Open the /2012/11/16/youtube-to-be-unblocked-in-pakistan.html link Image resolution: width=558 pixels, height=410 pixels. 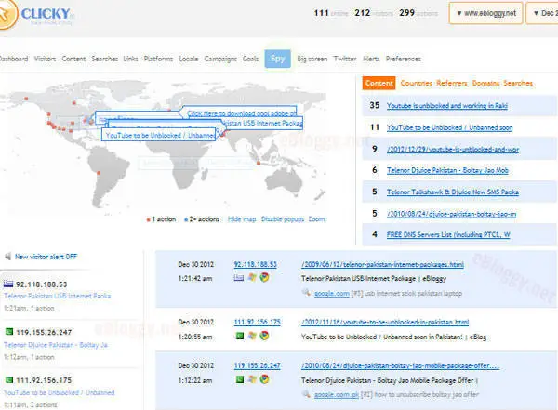385,322
